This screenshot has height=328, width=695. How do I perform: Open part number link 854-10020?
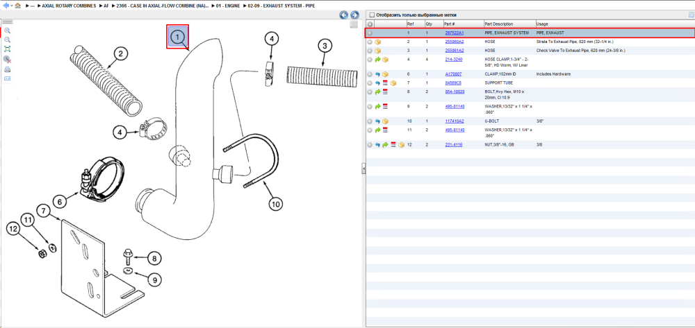pos(455,92)
